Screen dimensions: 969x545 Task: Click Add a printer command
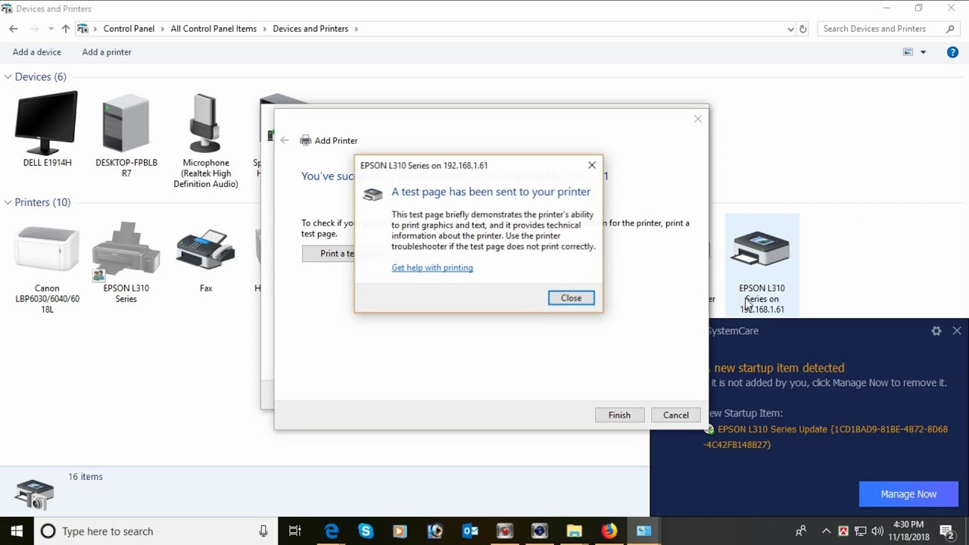pyautogui.click(x=107, y=52)
